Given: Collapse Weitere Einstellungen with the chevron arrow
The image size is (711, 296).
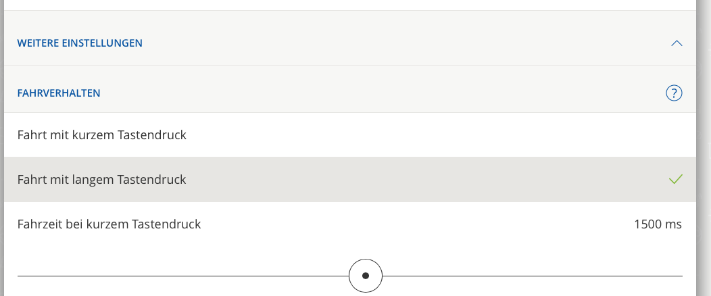Looking at the screenshot, I should (x=677, y=43).
